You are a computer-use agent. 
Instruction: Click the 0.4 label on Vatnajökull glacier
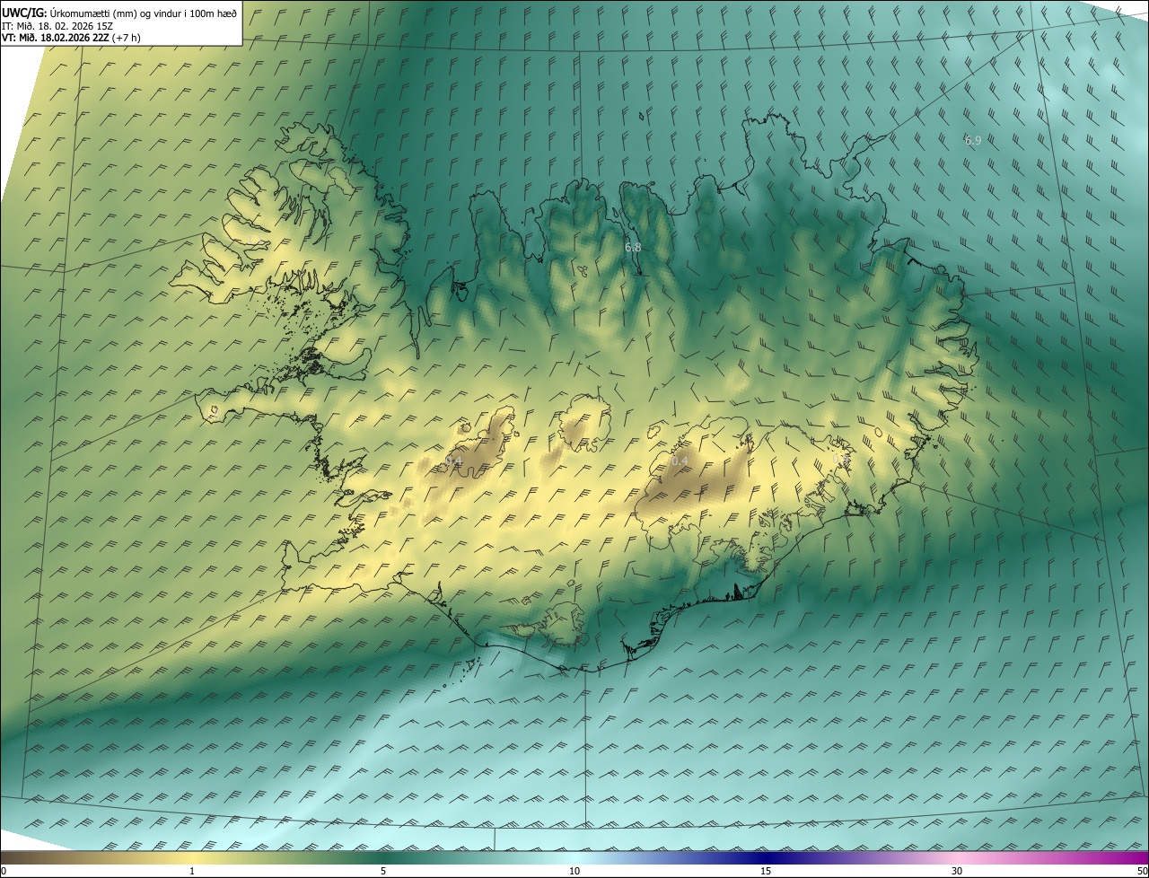click(x=680, y=461)
